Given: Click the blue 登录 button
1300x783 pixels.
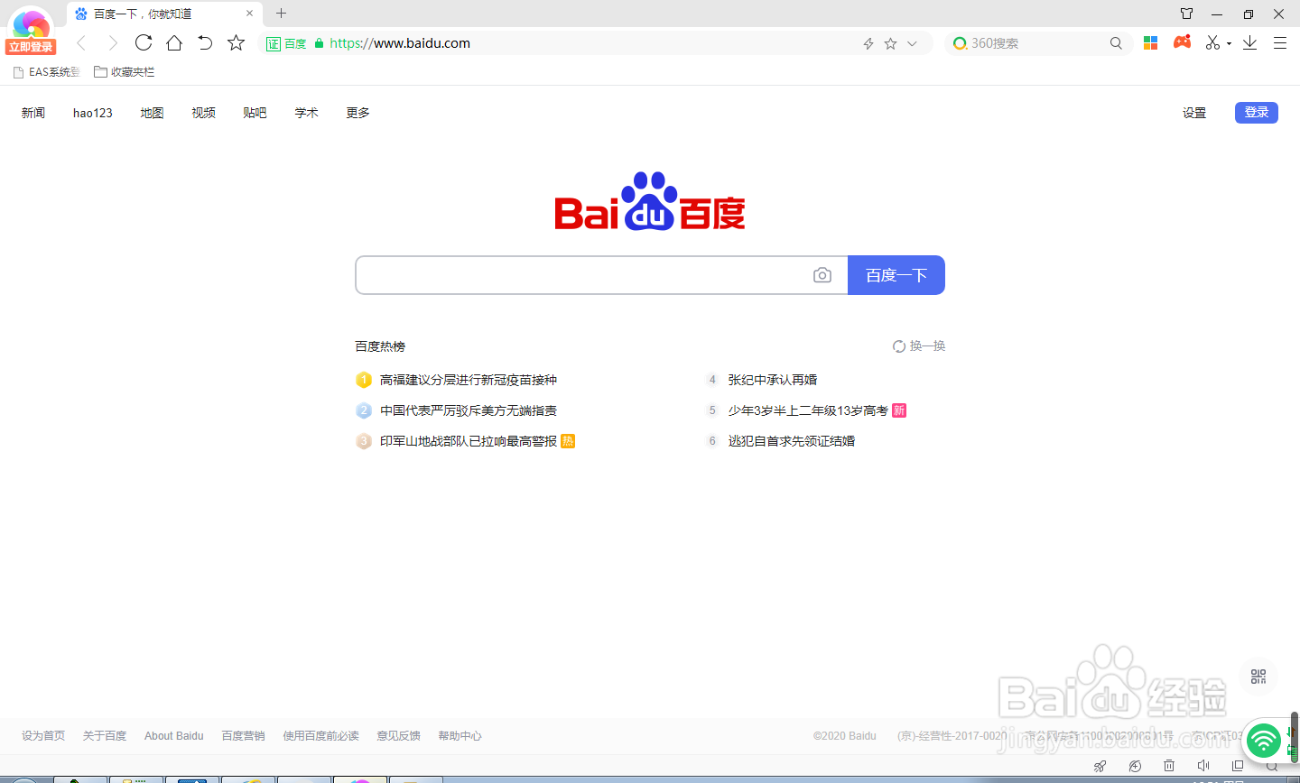Looking at the screenshot, I should click(1256, 112).
